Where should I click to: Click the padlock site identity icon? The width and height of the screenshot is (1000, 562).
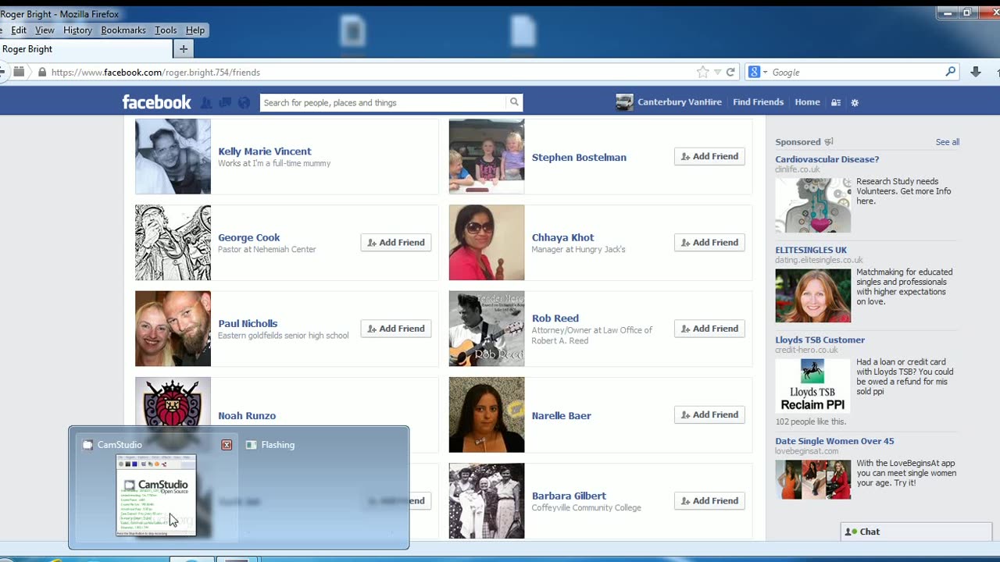coord(42,72)
